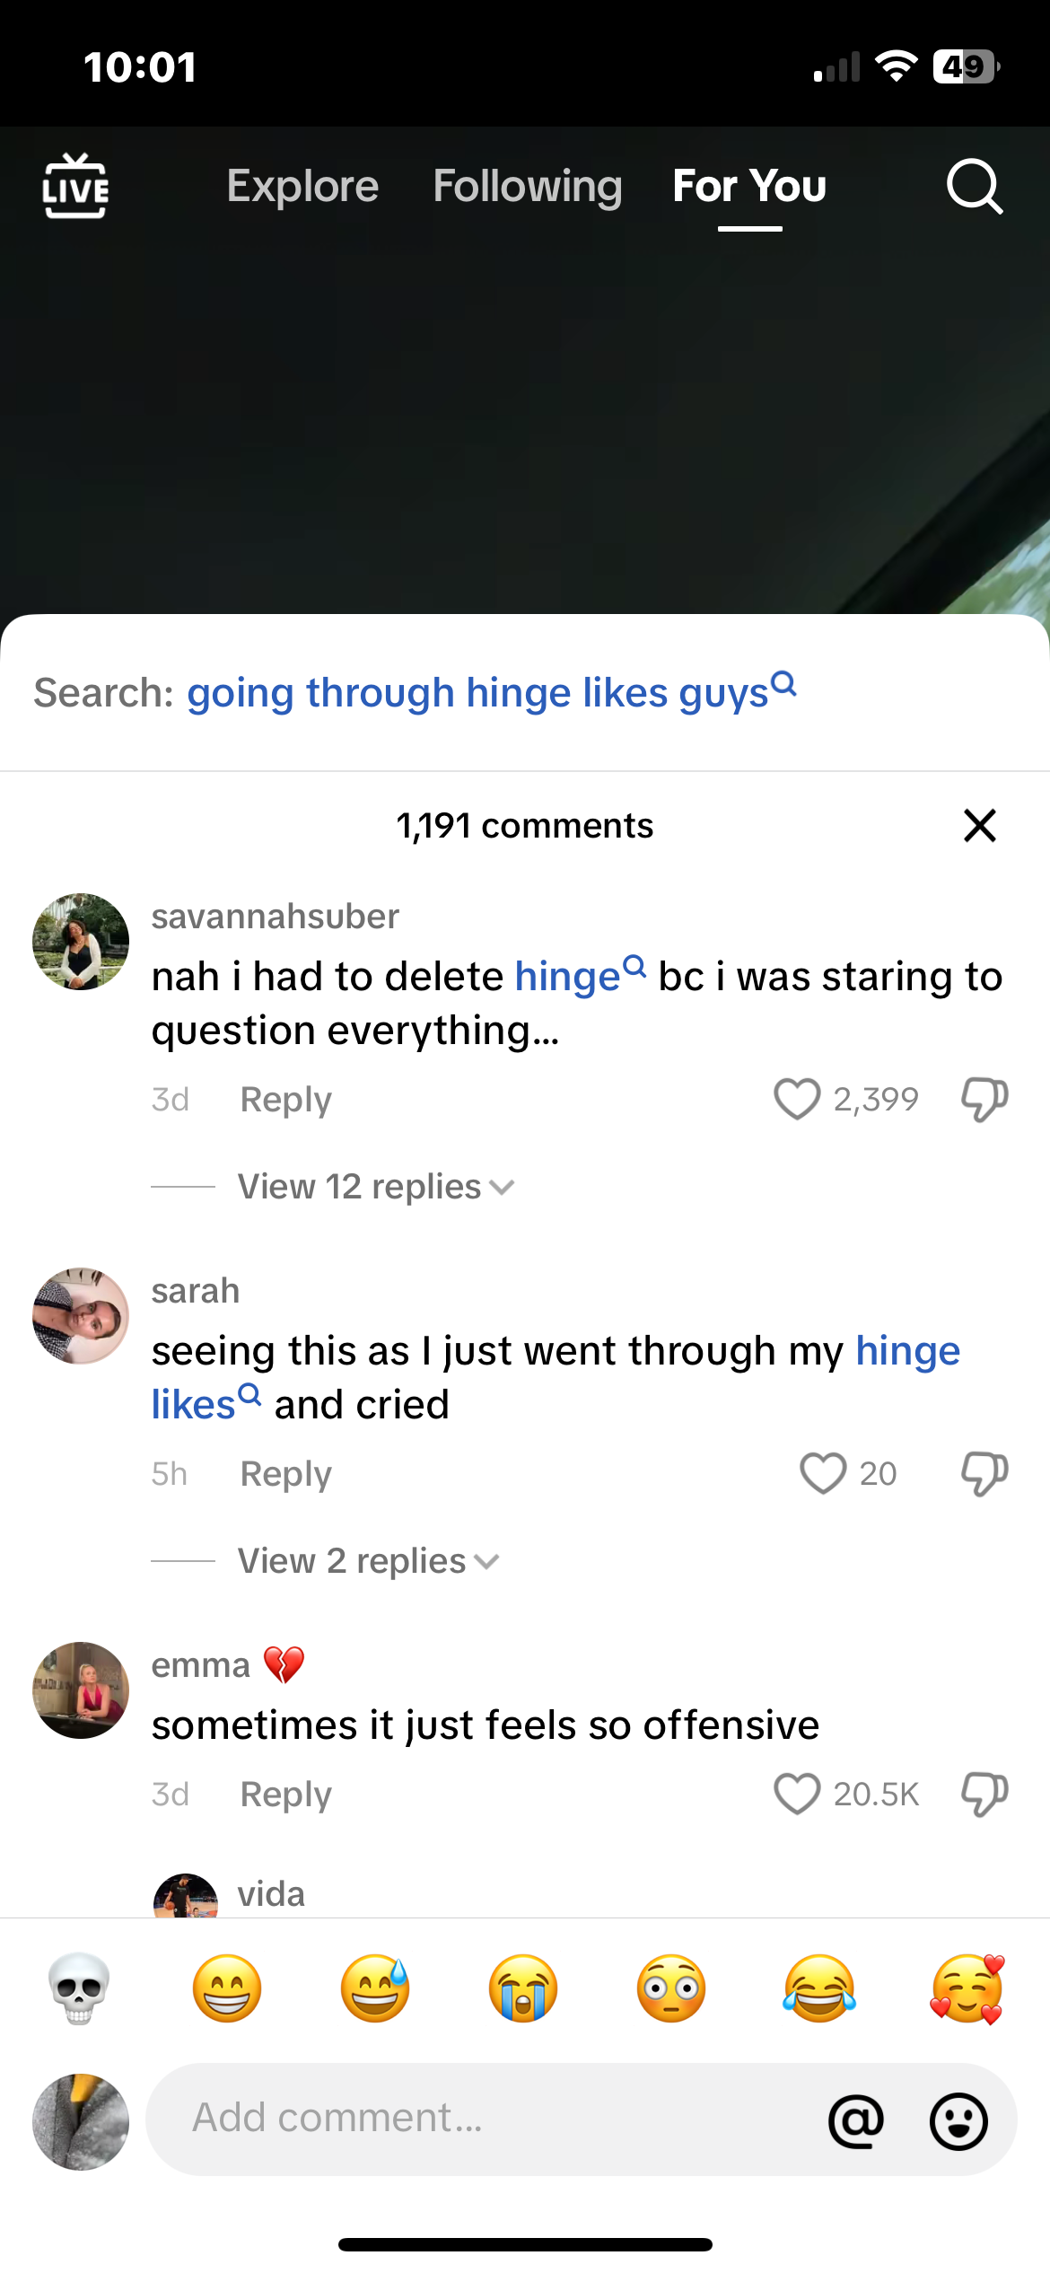Expand View 2 replies

(x=368, y=1561)
